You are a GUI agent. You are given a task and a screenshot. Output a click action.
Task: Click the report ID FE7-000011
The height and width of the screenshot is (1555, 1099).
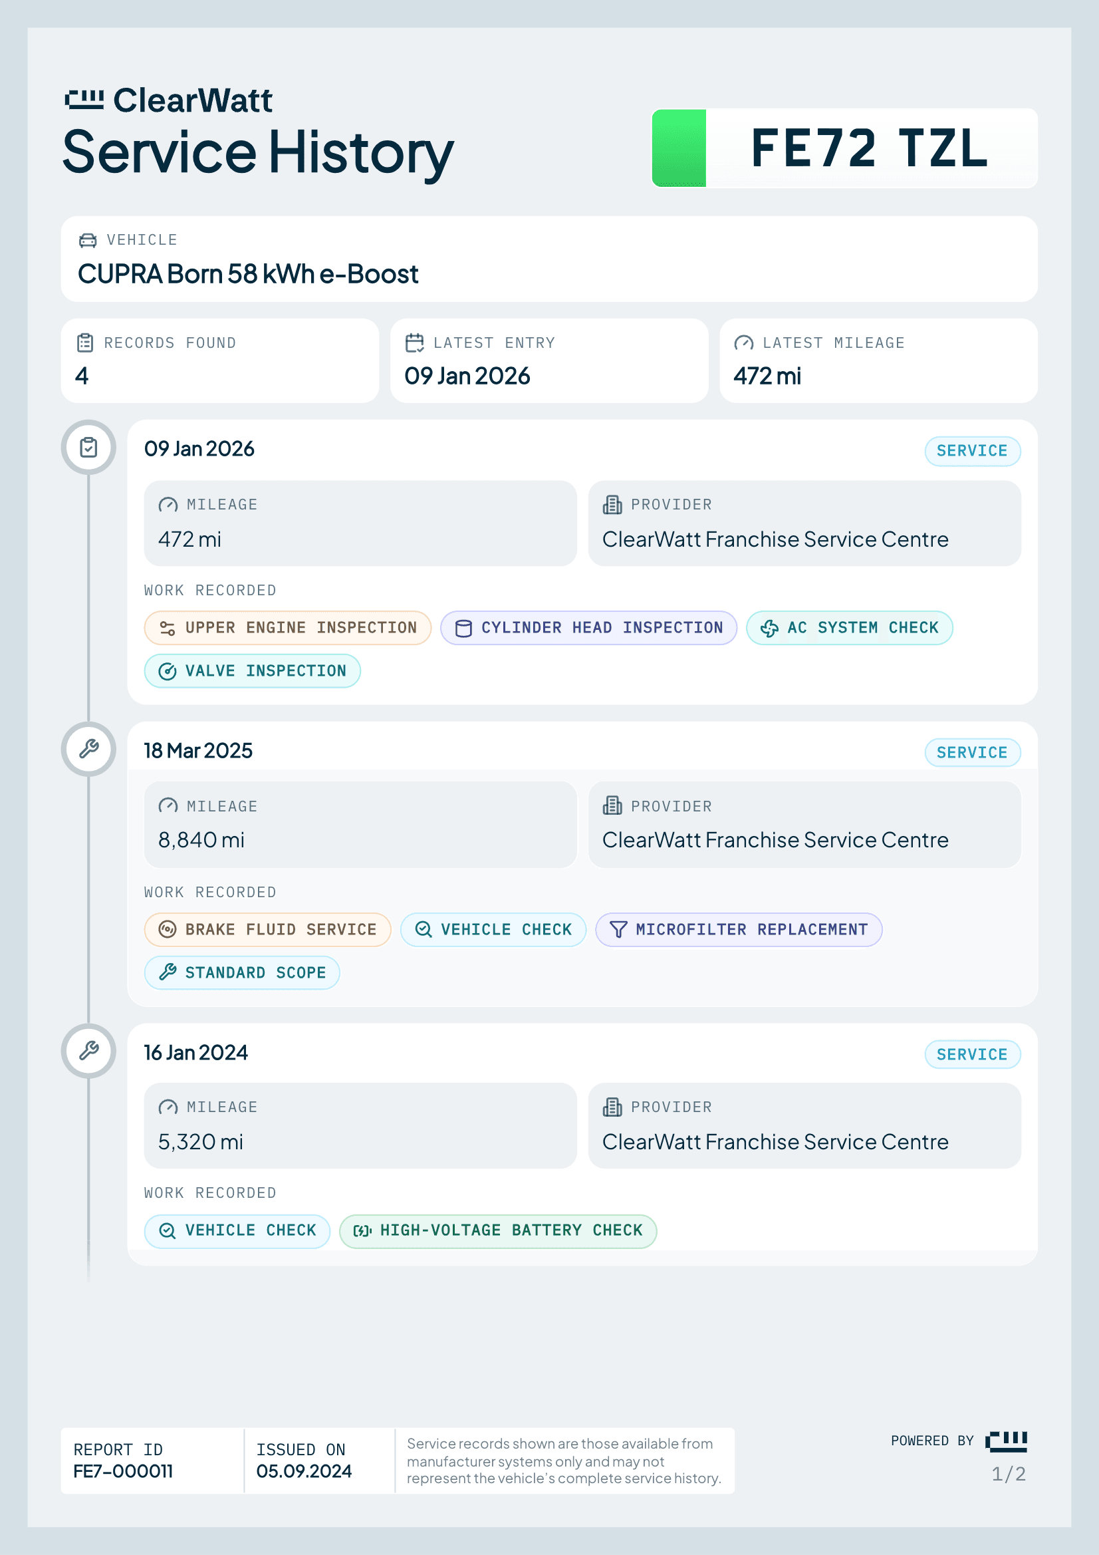pyautogui.click(x=123, y=1472)
